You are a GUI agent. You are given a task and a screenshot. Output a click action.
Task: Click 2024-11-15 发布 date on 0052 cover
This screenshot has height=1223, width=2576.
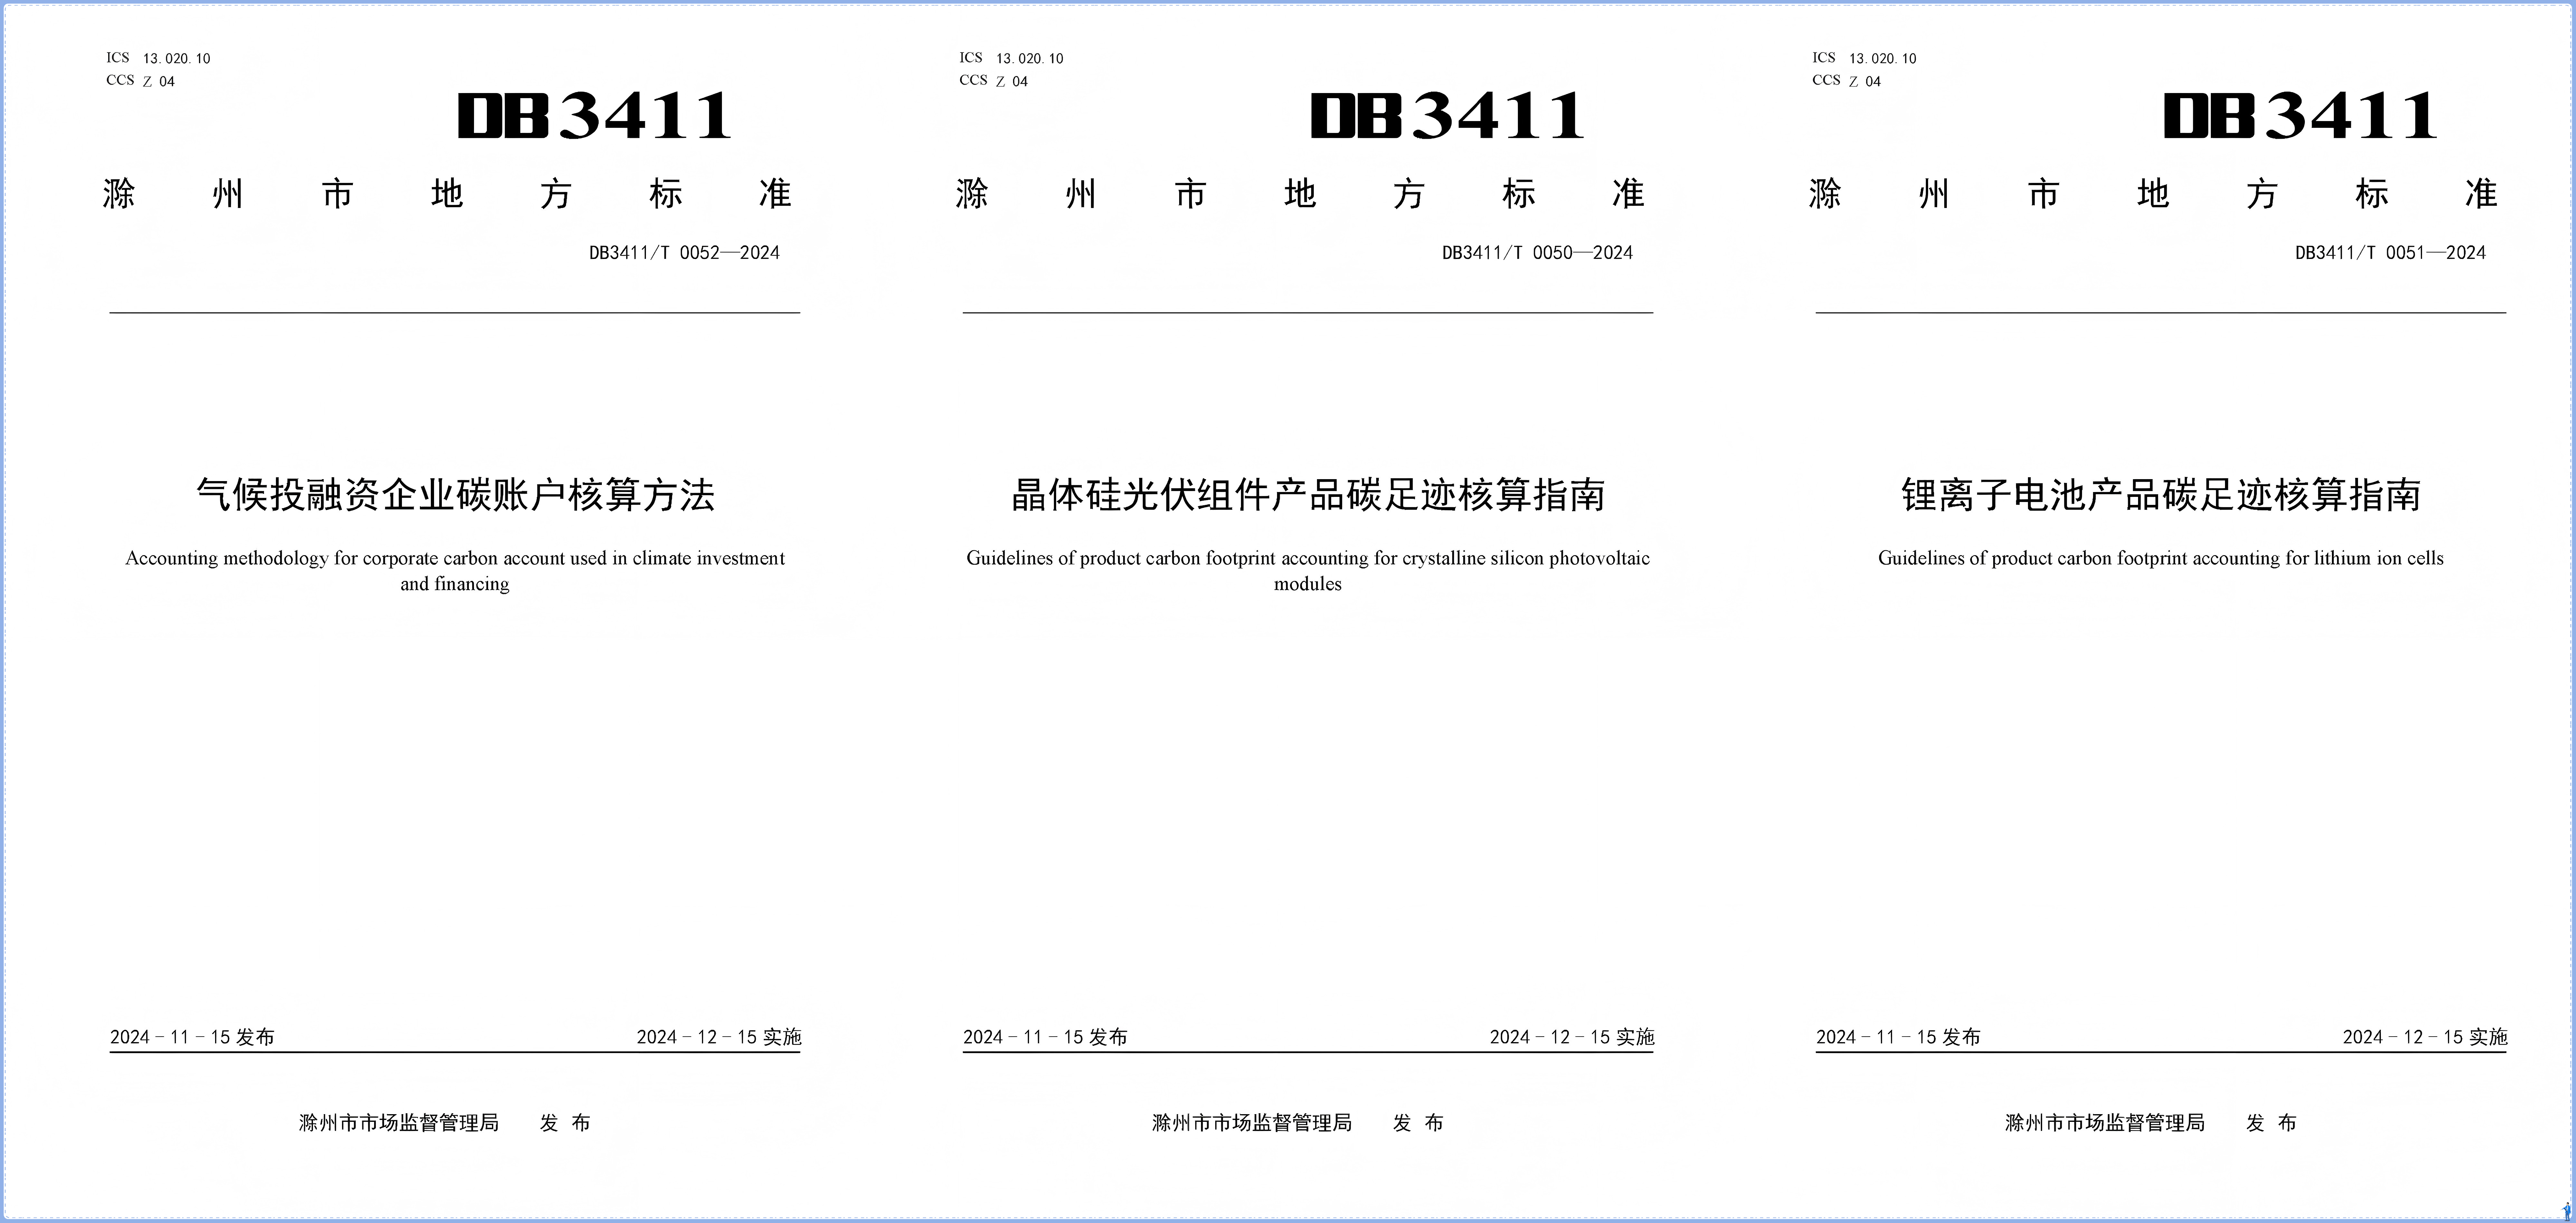(x=192, y=1037)
